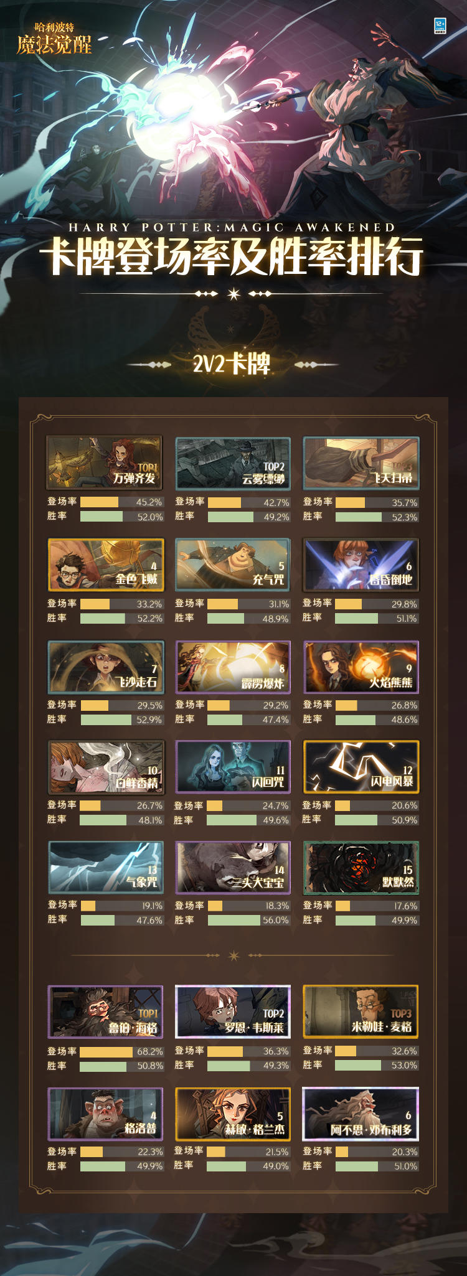467x1276 pixels.
Task: Select the 云雾缥缈 TOP2 card image
Action: point(233,463)
